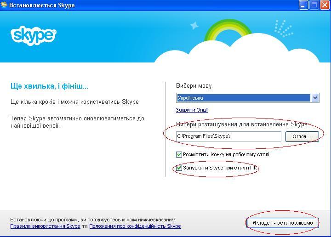Maximize the Skype installer window
331x237 pixels.
[x=314, y=5]
